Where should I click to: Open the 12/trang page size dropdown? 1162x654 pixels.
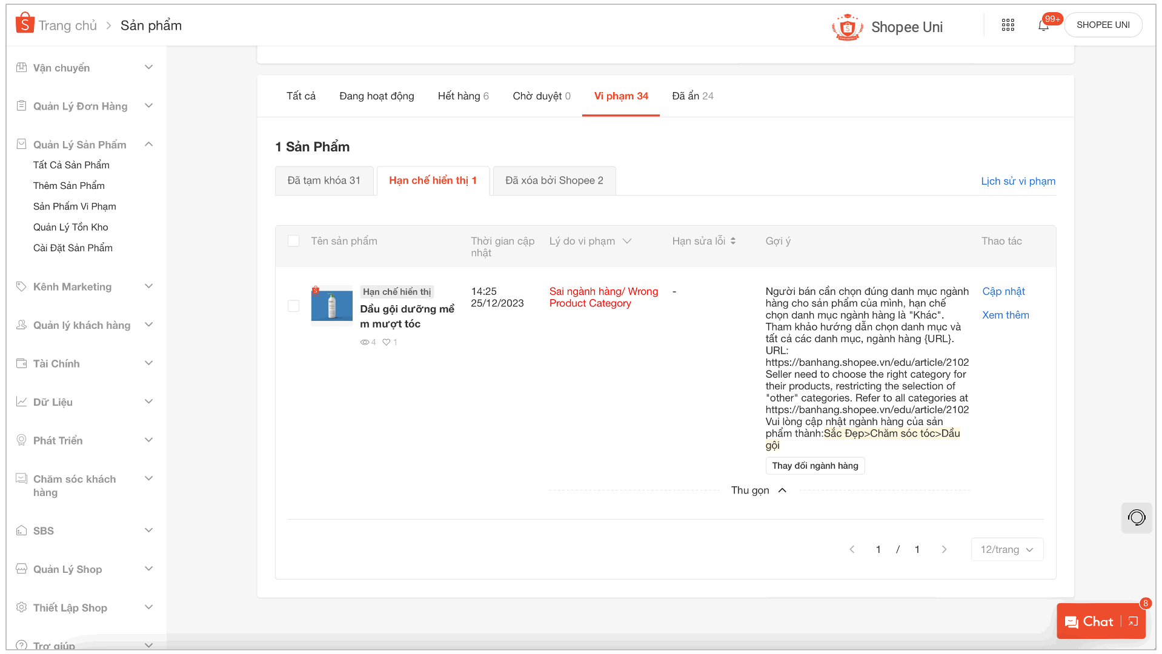(x=1006, y=549)
